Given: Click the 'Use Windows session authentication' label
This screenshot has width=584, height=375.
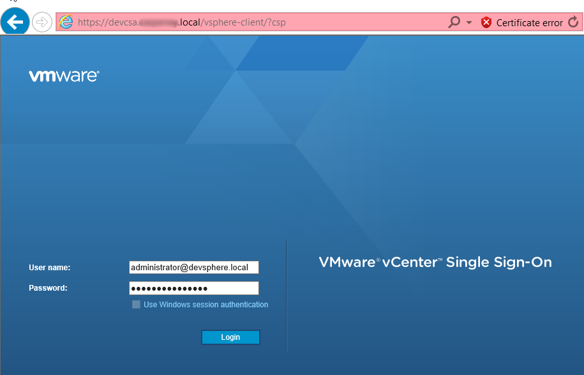Looking at the screenshot, I should [x=206, y=305].
